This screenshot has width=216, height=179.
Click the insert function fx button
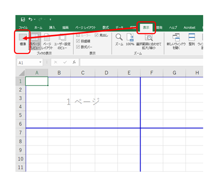(x=74, y=62)
